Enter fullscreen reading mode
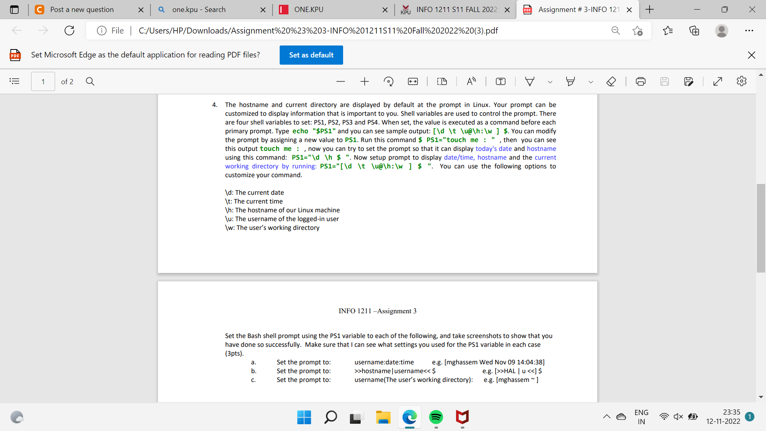766x431 pixels. (x=717, y=81)
